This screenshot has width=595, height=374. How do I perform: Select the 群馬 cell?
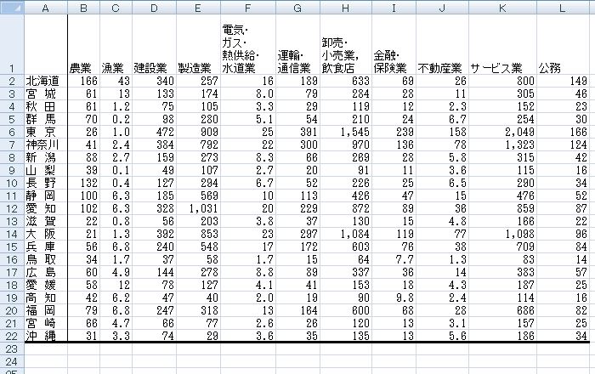pyautogui.click(x=46, y=120)
